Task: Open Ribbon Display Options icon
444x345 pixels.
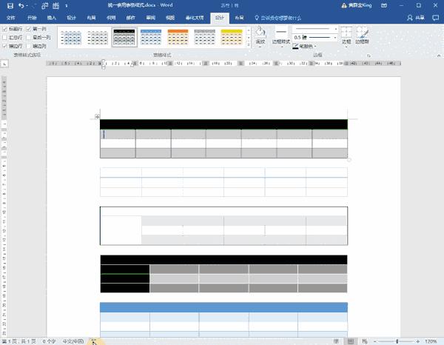Action: (384, 5)
